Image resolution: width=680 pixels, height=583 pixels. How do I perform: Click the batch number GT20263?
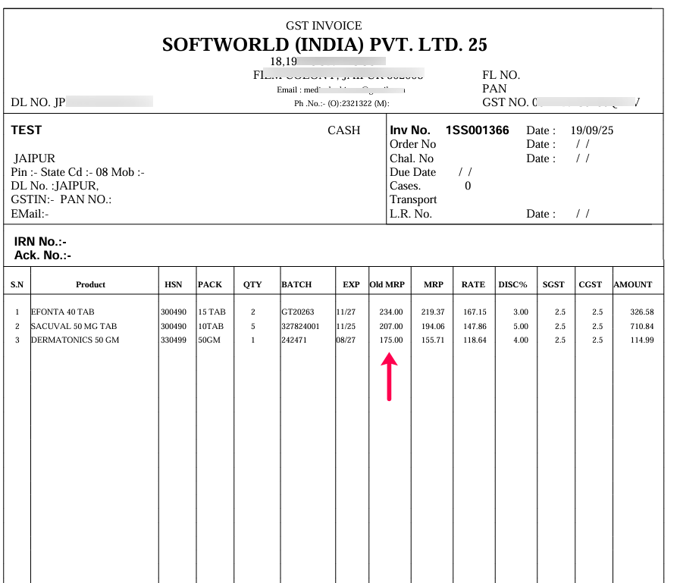pyautogui.click(x=297, y=312)
